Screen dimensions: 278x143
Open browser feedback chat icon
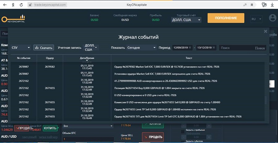pyautogui.click(x=264, y=5)
